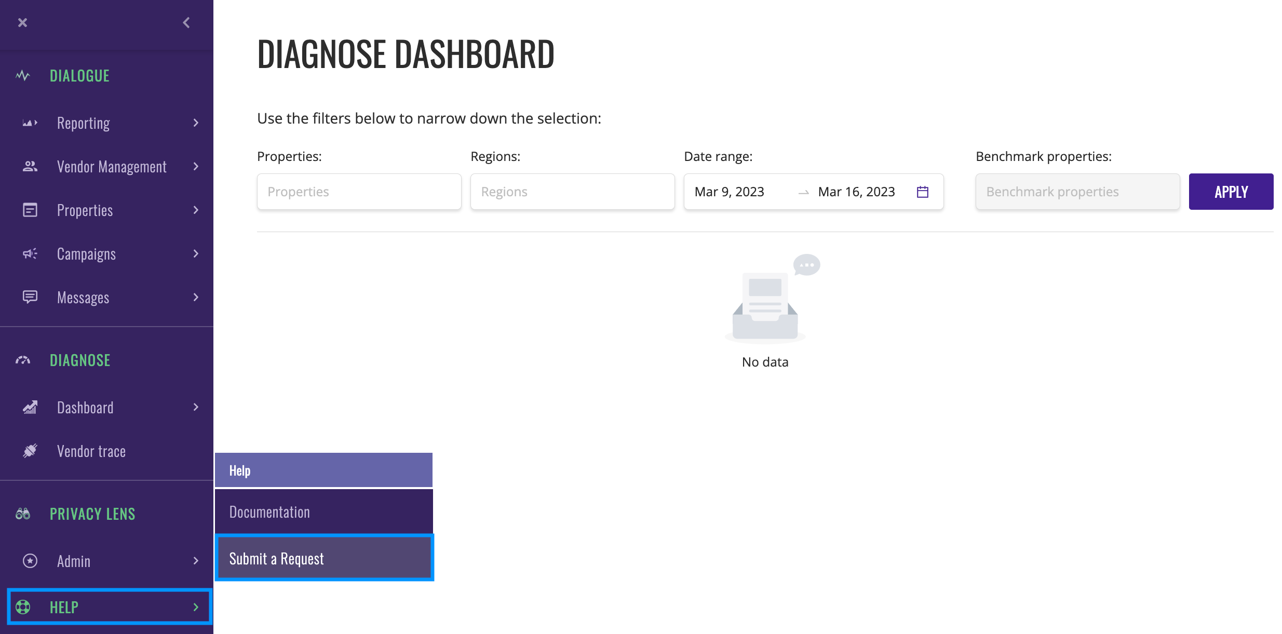Click the start date Mar 9, 2023
Viewport: 1282px width, 634px height.
point(730,192)
